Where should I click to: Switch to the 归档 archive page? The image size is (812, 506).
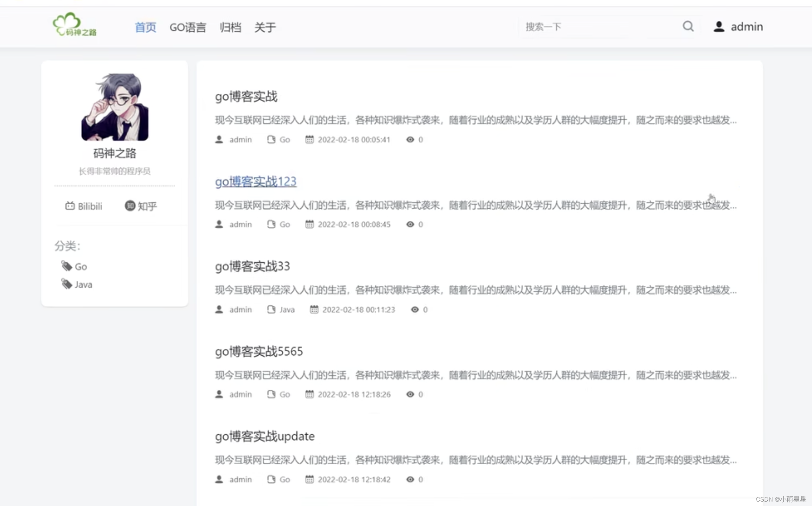point(230,27)
